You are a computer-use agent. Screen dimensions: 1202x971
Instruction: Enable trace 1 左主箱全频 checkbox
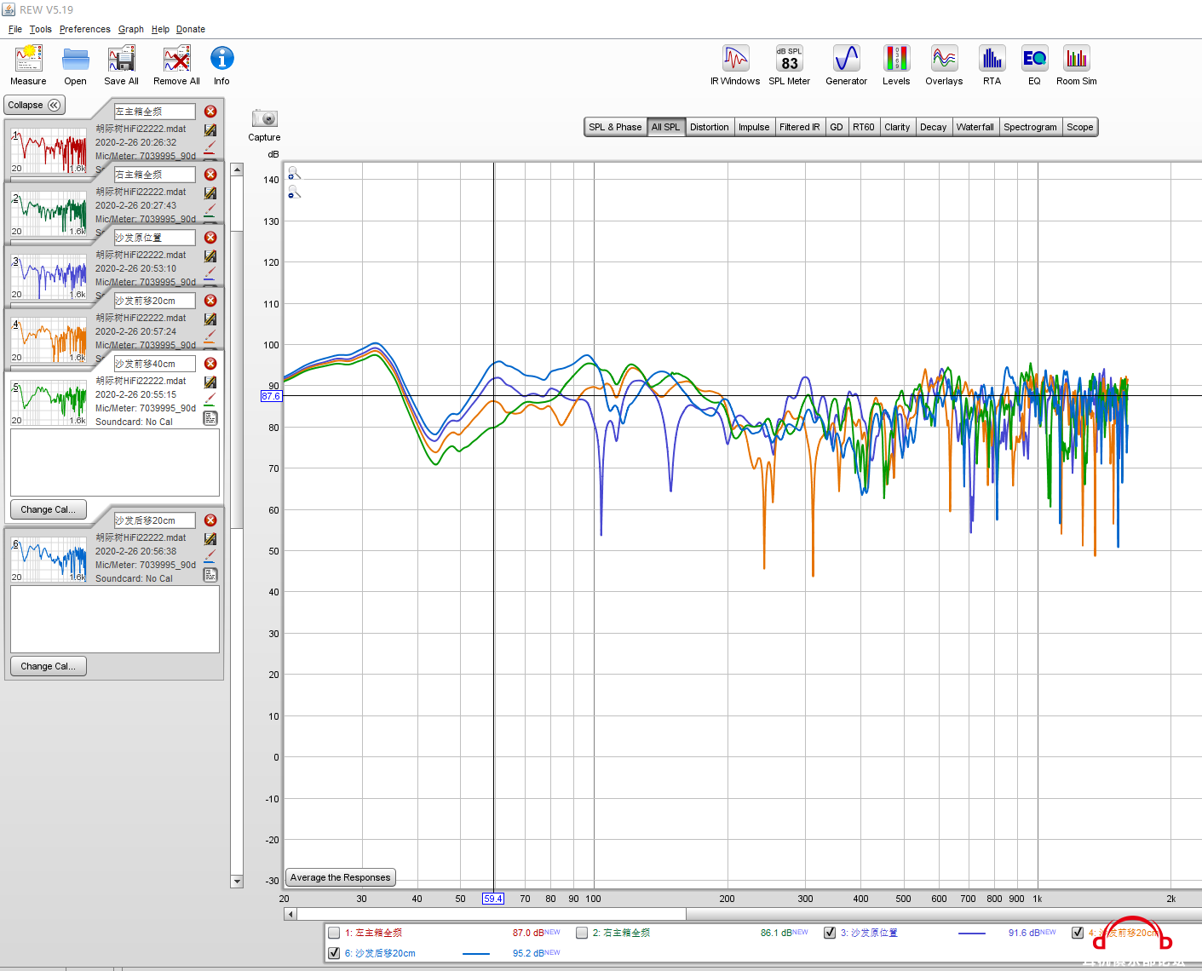point(334,933)
